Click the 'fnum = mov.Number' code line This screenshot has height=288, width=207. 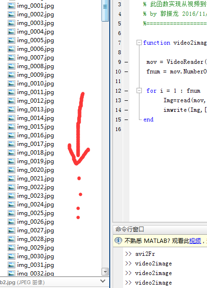(x=176, y=72)
